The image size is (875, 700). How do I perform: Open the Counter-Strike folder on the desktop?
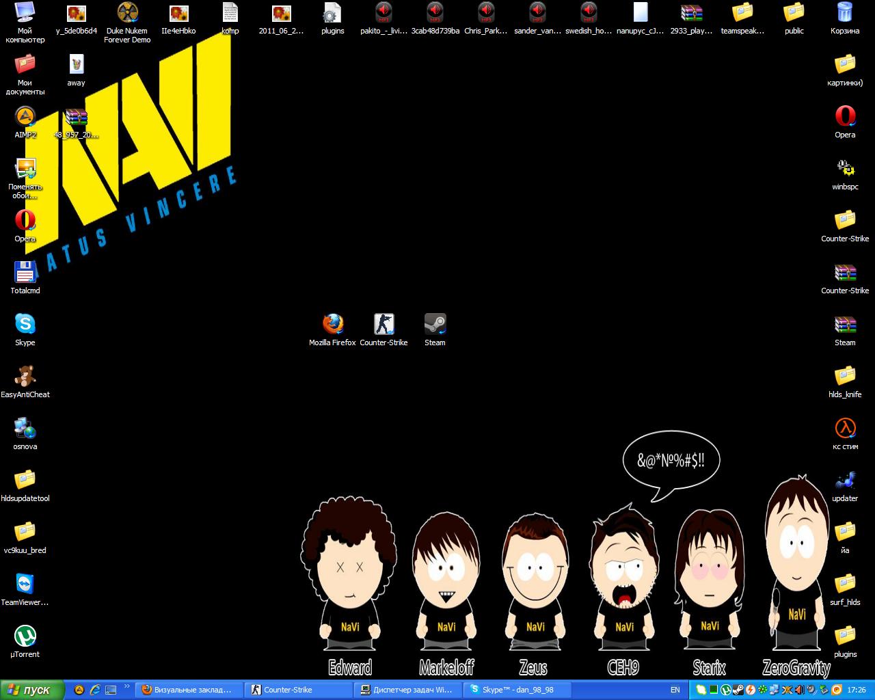tap(845, 226)
